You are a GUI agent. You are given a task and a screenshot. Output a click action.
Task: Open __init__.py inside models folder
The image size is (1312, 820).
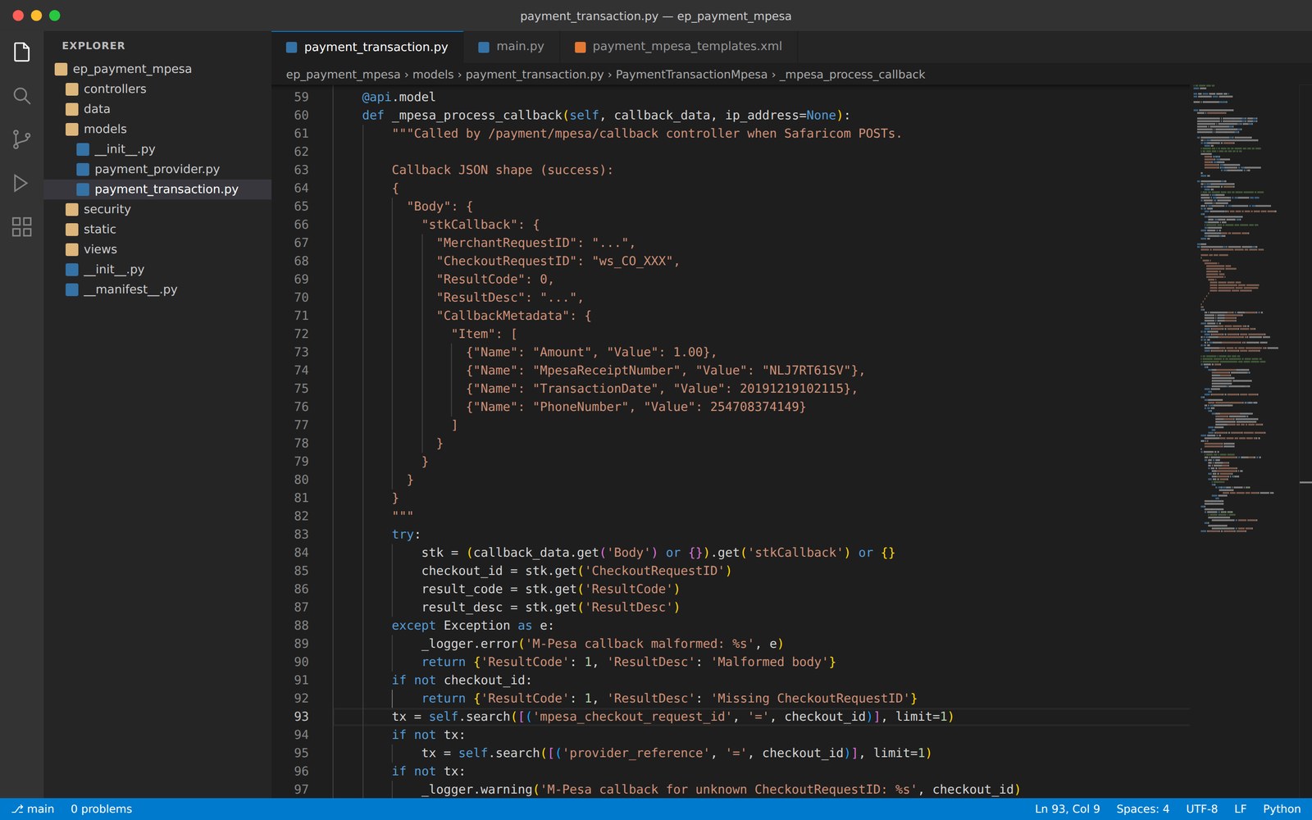[x=157, y=149]
